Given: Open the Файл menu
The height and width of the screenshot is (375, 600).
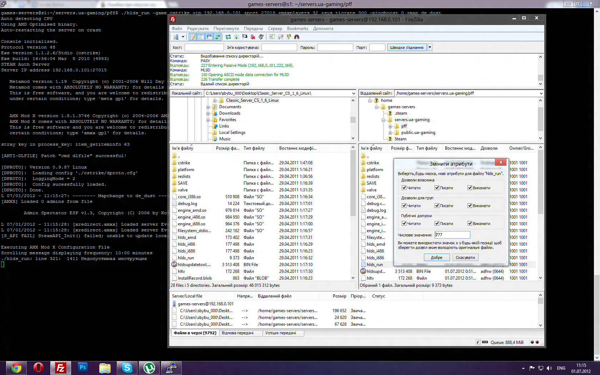Looking at the screenshot, I should click(177, 29).
